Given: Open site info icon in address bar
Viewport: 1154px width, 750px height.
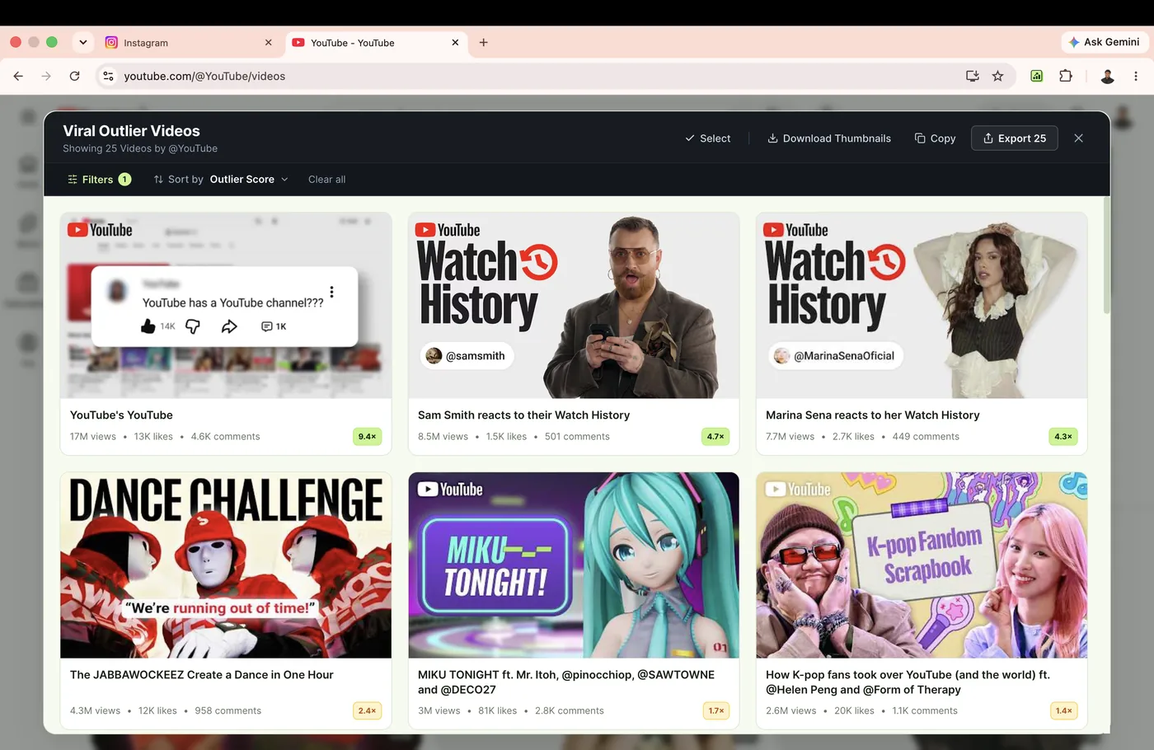Looking at the screenshot, I should pos(108,76).
